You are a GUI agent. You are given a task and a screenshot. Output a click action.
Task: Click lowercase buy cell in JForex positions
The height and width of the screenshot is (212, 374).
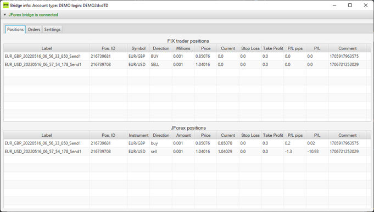tap(154, 143)
